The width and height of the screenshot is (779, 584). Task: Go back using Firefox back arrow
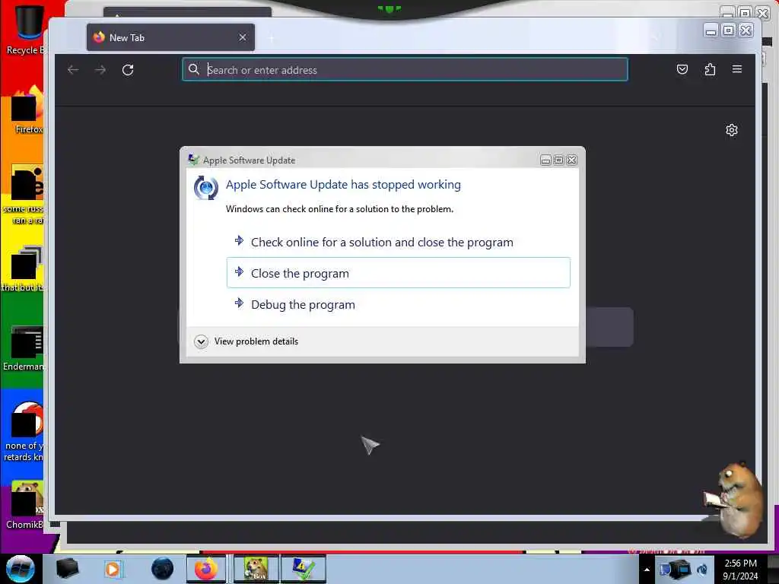73,70
